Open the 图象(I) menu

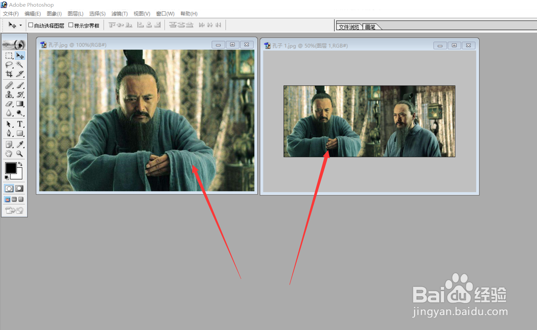click(54, 14)
